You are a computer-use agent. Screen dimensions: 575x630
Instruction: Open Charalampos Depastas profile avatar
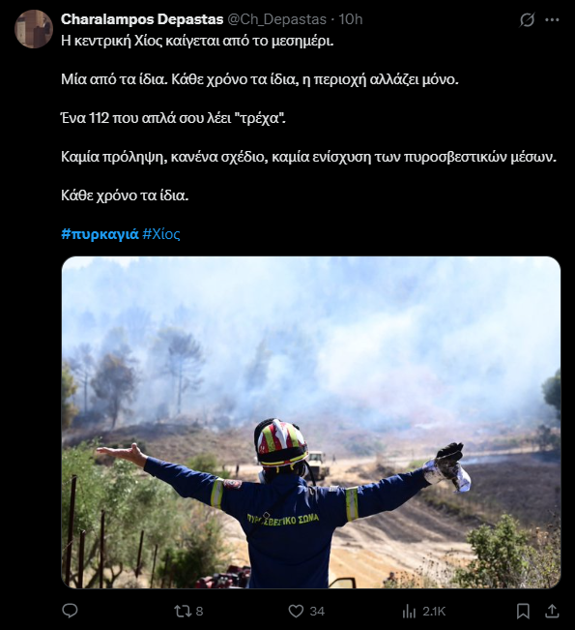34,29
